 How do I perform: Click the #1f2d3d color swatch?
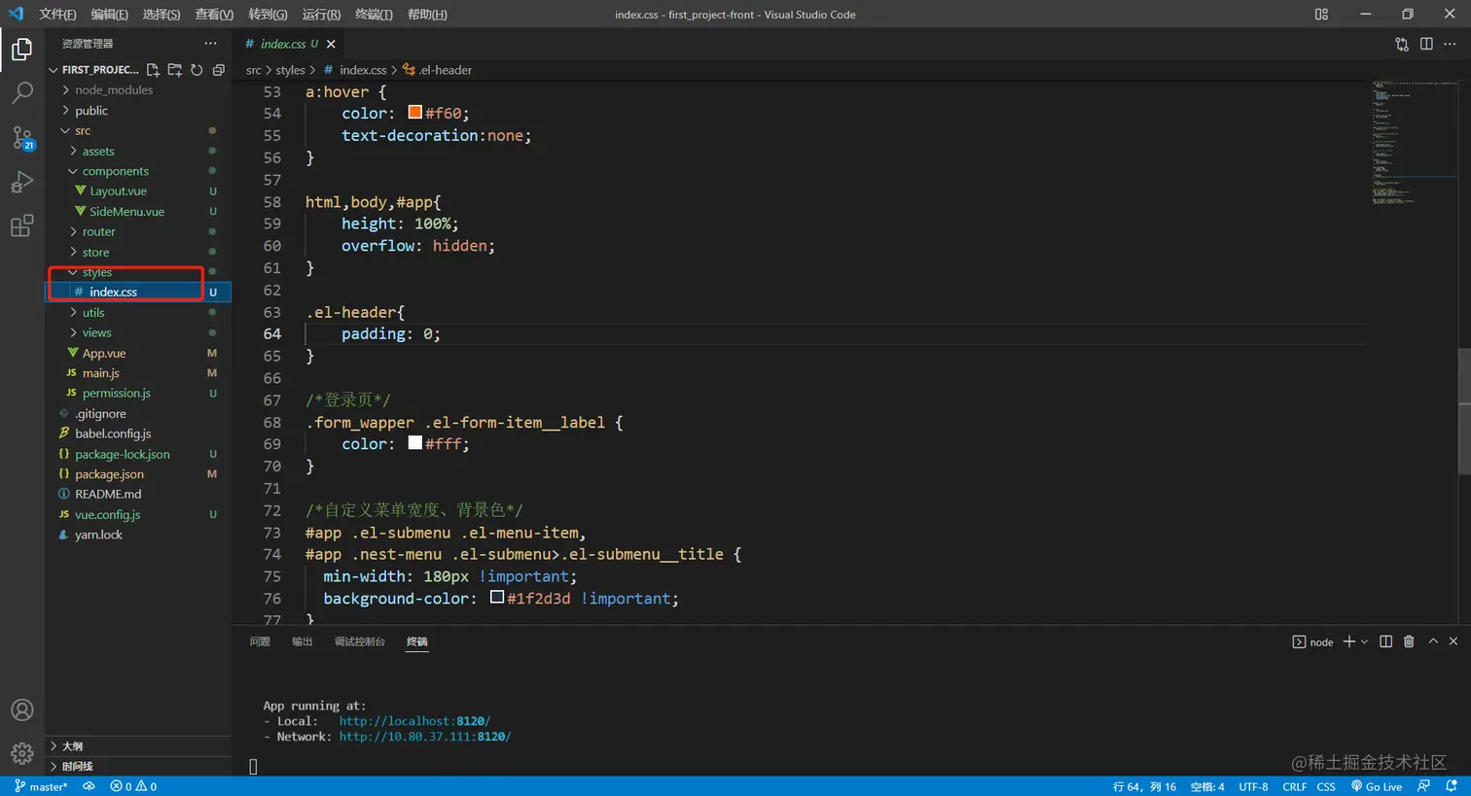click(496, 598)
